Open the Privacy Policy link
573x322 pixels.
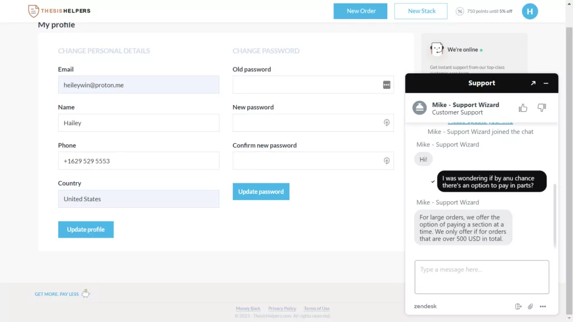pos(282,309)
